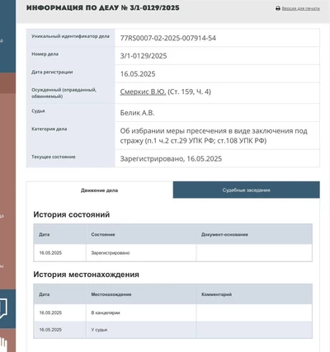The height and width of the screenshot is (352, 330).
Task: Click the Комментарий column header
Action: [x=216, y=294]
